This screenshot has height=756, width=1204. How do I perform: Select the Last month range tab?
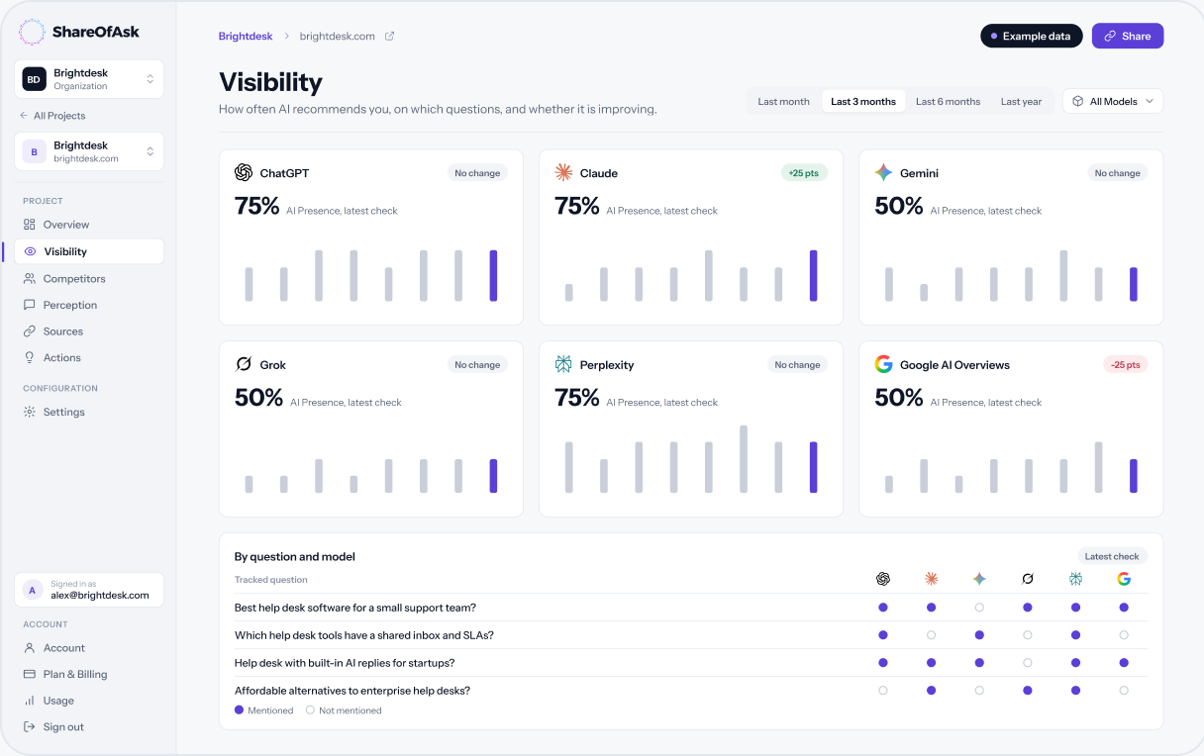point(783,101)
